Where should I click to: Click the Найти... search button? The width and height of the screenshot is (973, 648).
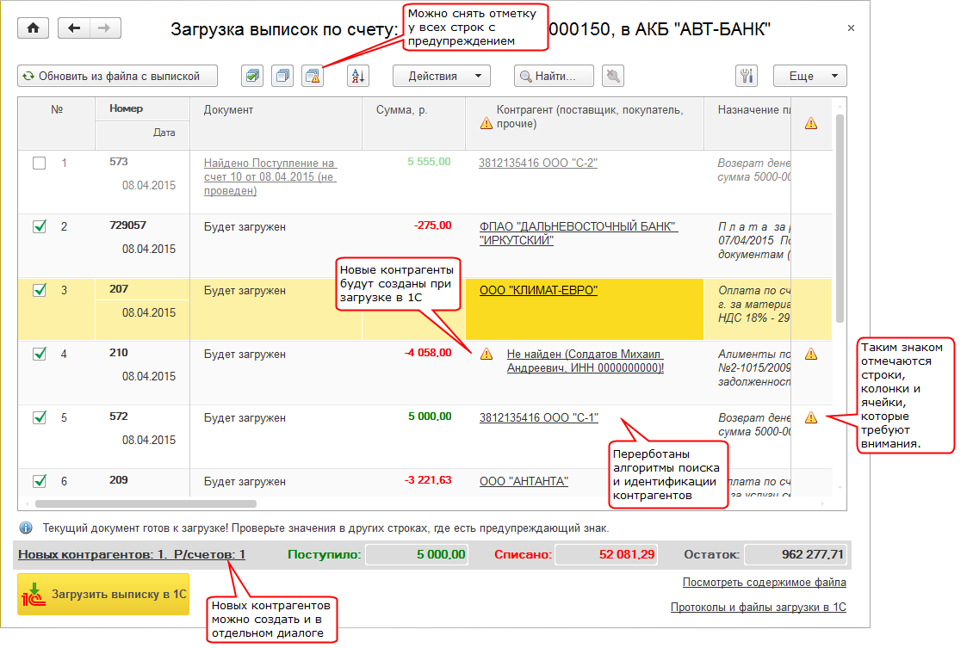click(x=554, y=76)
